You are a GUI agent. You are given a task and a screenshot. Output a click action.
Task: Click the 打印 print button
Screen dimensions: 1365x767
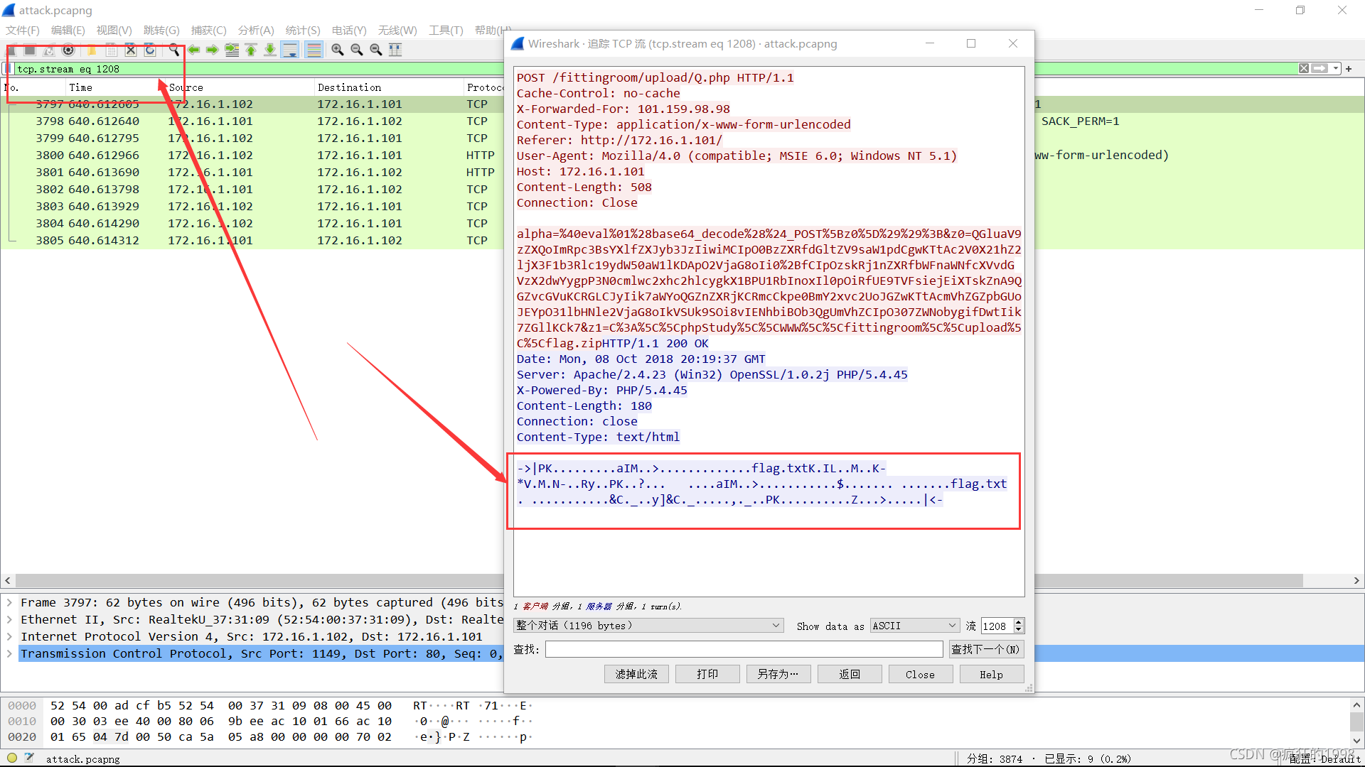point(707,674)
